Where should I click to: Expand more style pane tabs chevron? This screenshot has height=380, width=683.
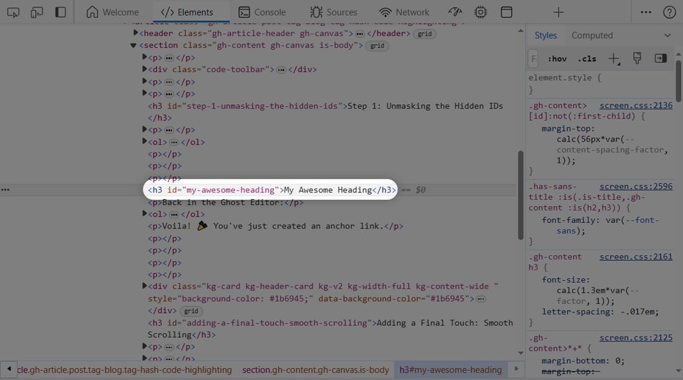pyautogui.click(x=667, y=35)
